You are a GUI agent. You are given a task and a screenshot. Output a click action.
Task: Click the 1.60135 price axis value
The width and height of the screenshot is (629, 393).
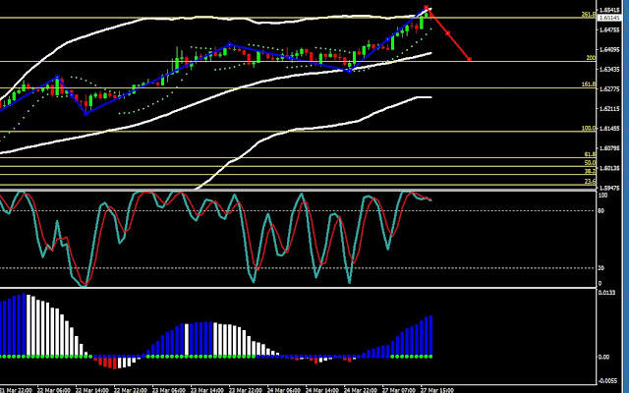pyautogui.click(x=609, y=168)
